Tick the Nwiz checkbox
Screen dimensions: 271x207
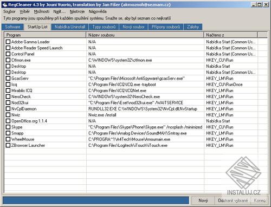(x=8, y=115)
